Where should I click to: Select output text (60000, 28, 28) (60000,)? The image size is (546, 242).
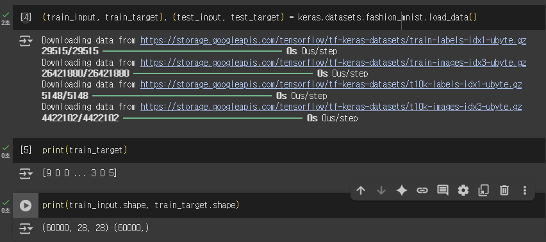click(x=95, y=228)
